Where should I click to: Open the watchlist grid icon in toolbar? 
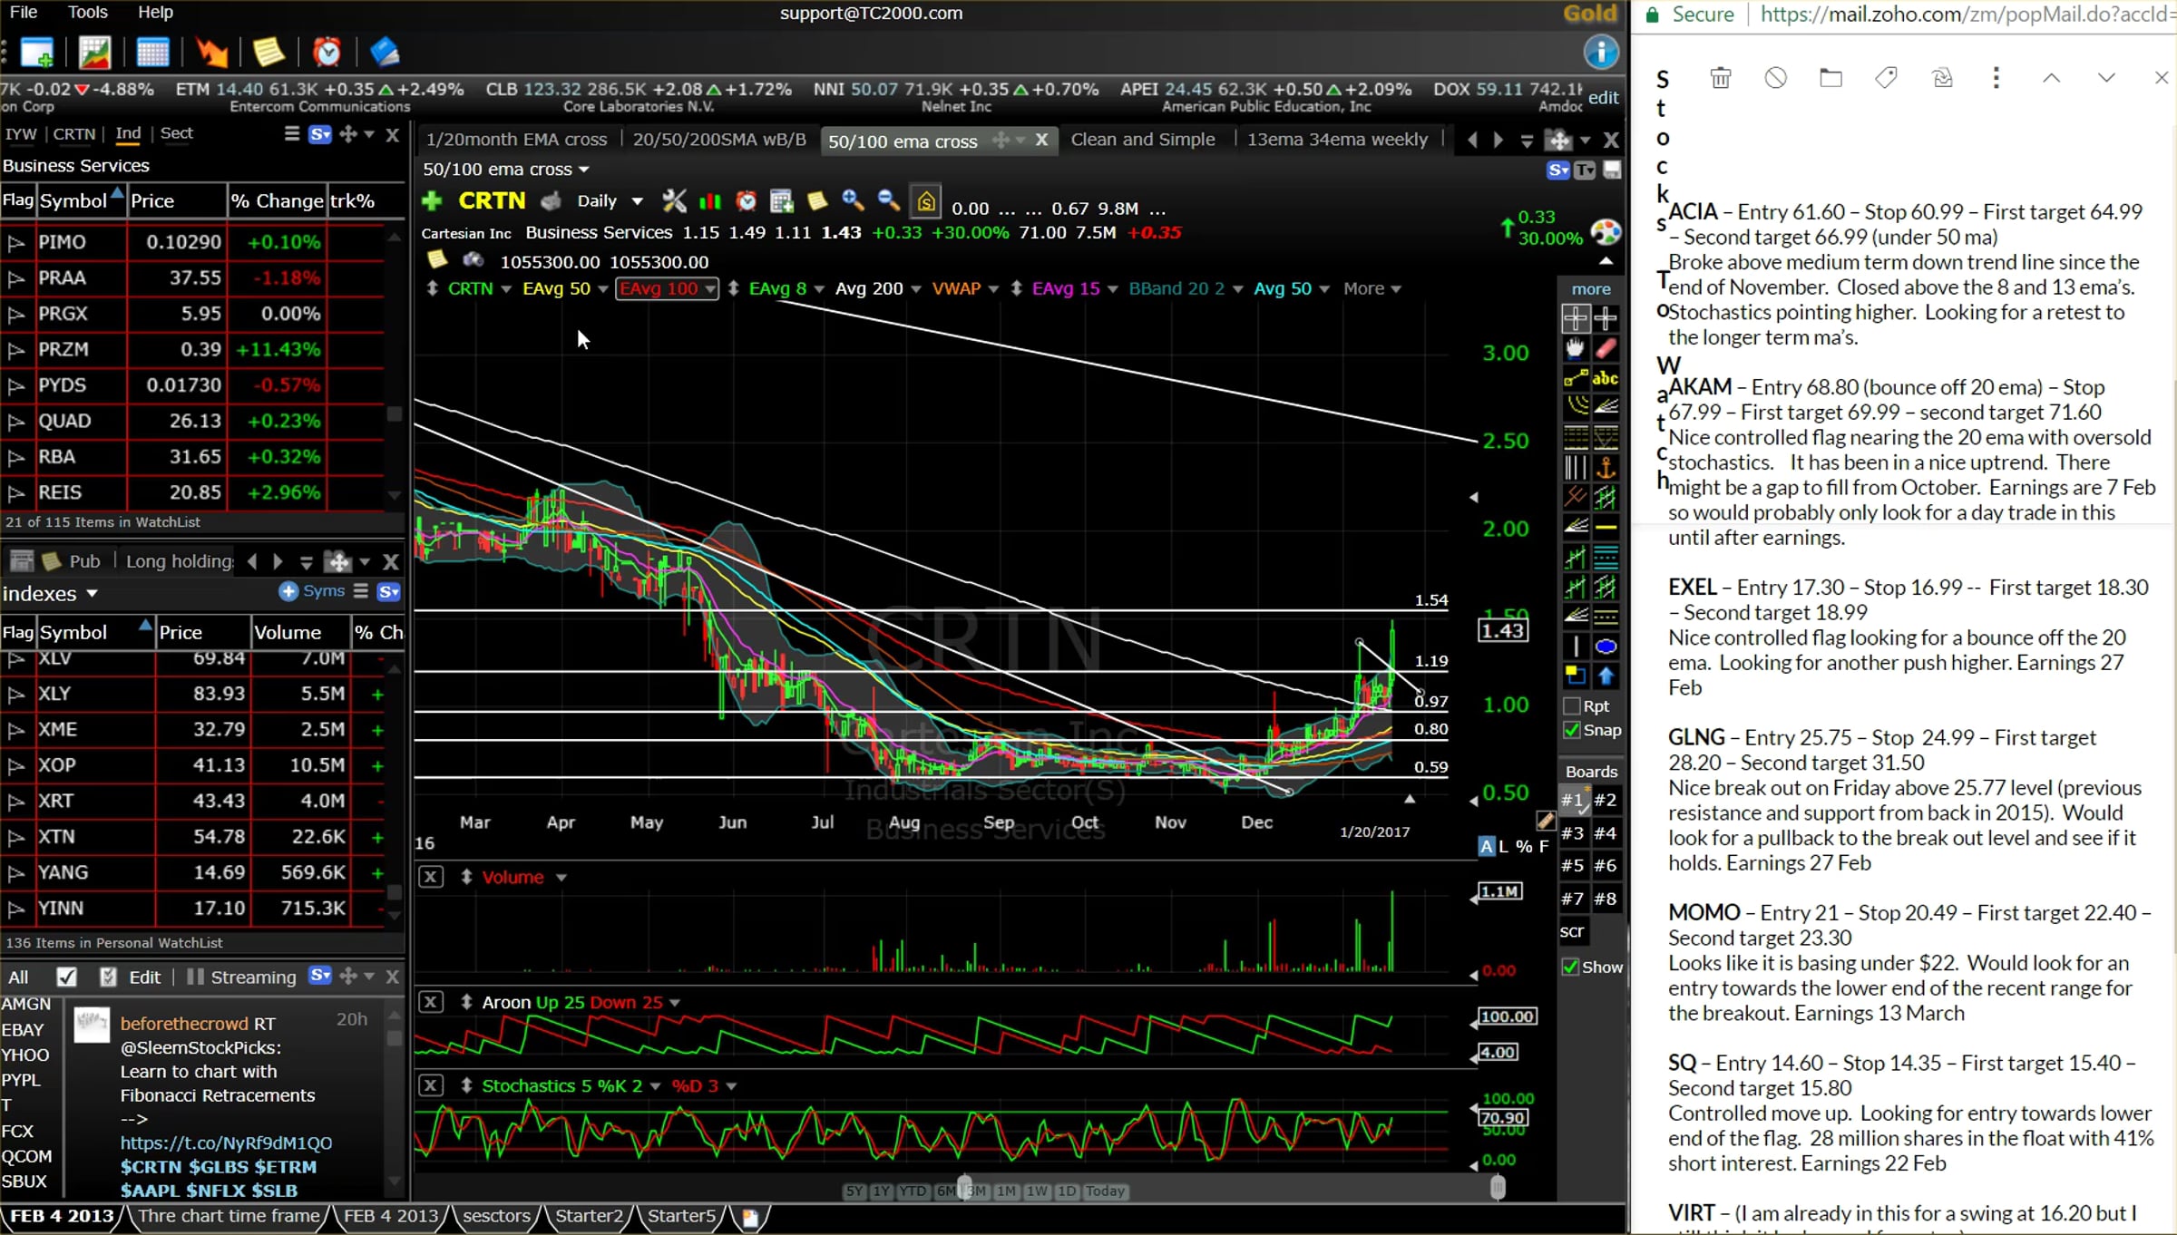click(152, 53)
